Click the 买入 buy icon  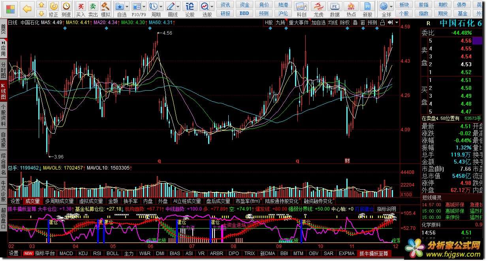[x=81, y=6]
